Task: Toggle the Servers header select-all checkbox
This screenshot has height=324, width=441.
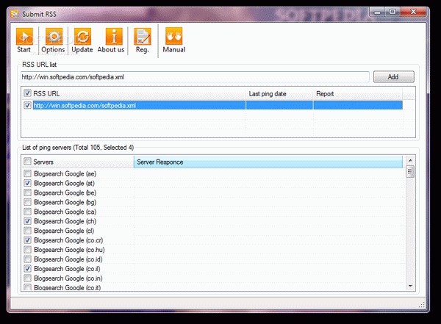Action: tap(27, 162)
